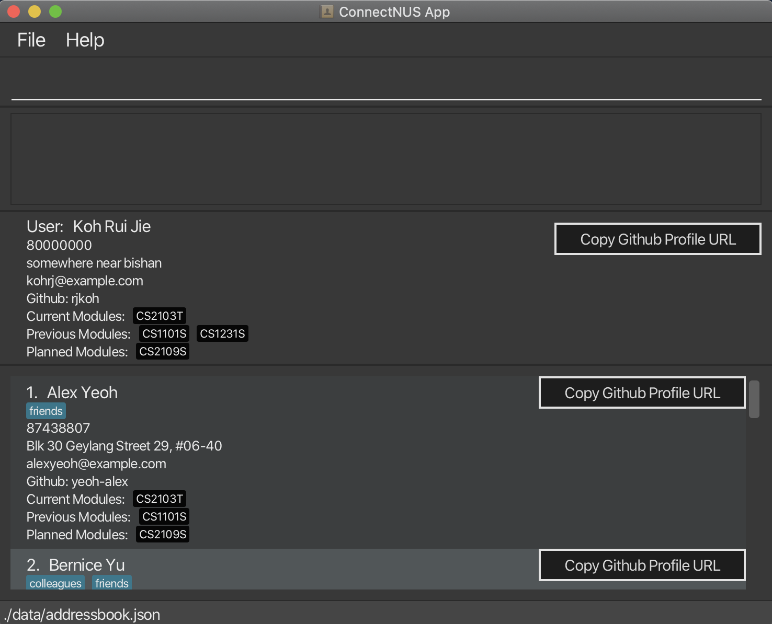This screenshot has width=772, height=624.
Task: Click status bar path ./data/addressbook.json
Action: click(x=82, y=615)
